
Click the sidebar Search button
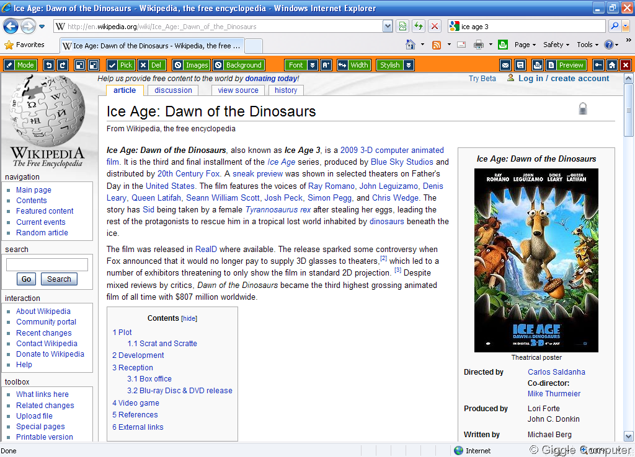point(59,279)
